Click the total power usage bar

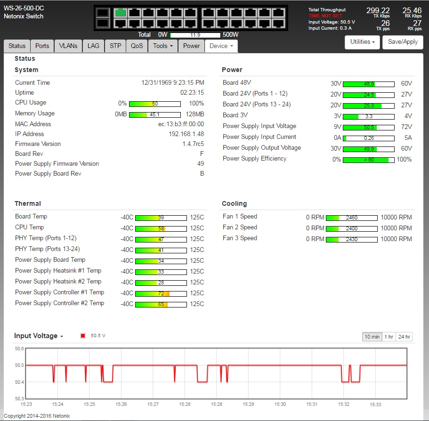[195, 35]
